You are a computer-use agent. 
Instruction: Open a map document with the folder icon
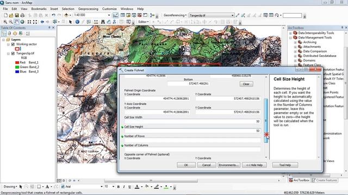(11, 15)
